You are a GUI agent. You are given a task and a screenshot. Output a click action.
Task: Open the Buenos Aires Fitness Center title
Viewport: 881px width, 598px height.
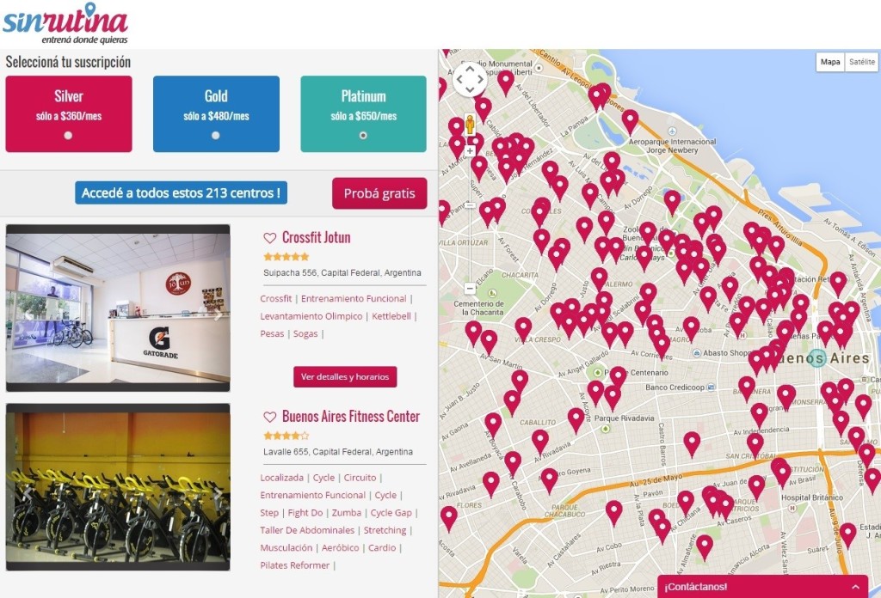click(351, 417)
